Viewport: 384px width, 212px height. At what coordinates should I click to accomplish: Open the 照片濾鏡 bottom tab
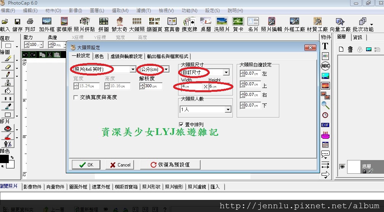[x=197, y=187]
